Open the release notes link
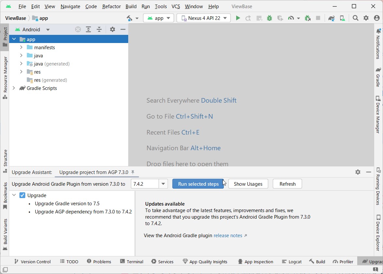This screenshot has height=274, width=383. (228, 236)
